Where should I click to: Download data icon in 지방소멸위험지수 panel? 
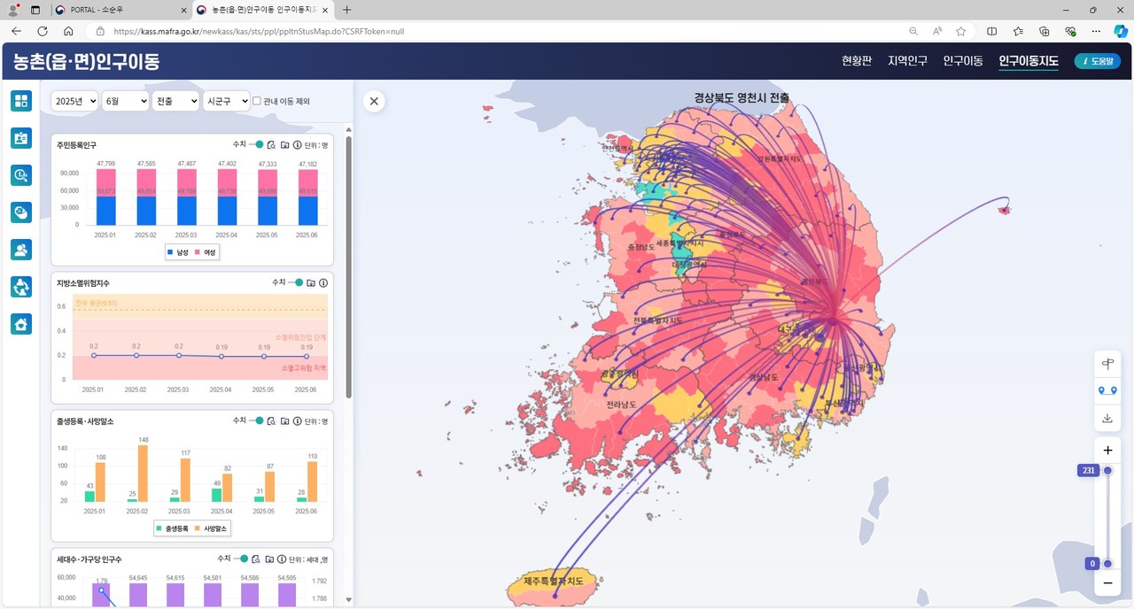pos(311,282)
